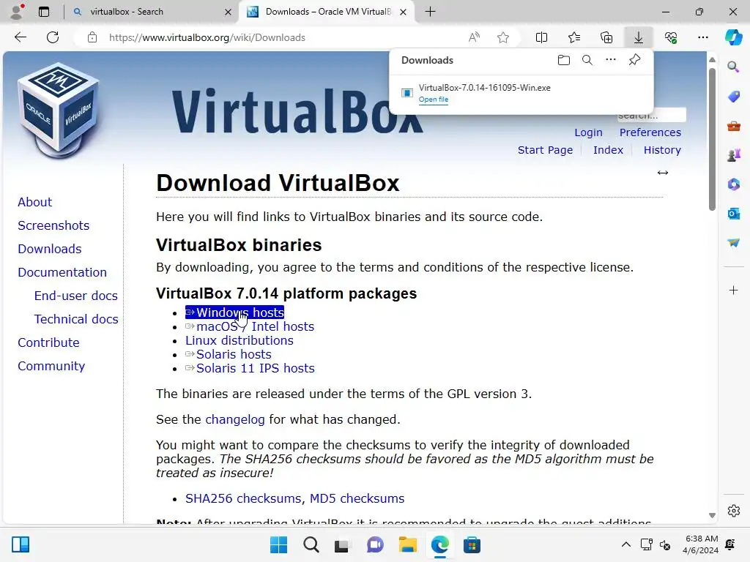
Task: Reload the page with Refresh icon
Action: point(53,37)
